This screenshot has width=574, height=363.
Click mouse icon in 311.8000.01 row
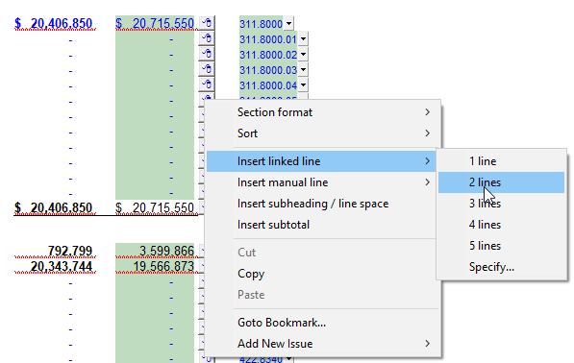pyautogui.click(x=207, y=38)
